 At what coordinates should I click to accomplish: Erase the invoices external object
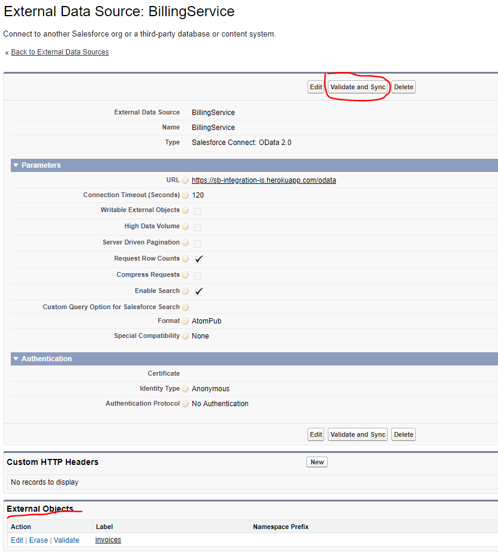(39, 540)
